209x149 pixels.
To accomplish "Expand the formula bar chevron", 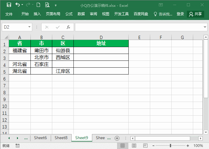I will (205, 27).
